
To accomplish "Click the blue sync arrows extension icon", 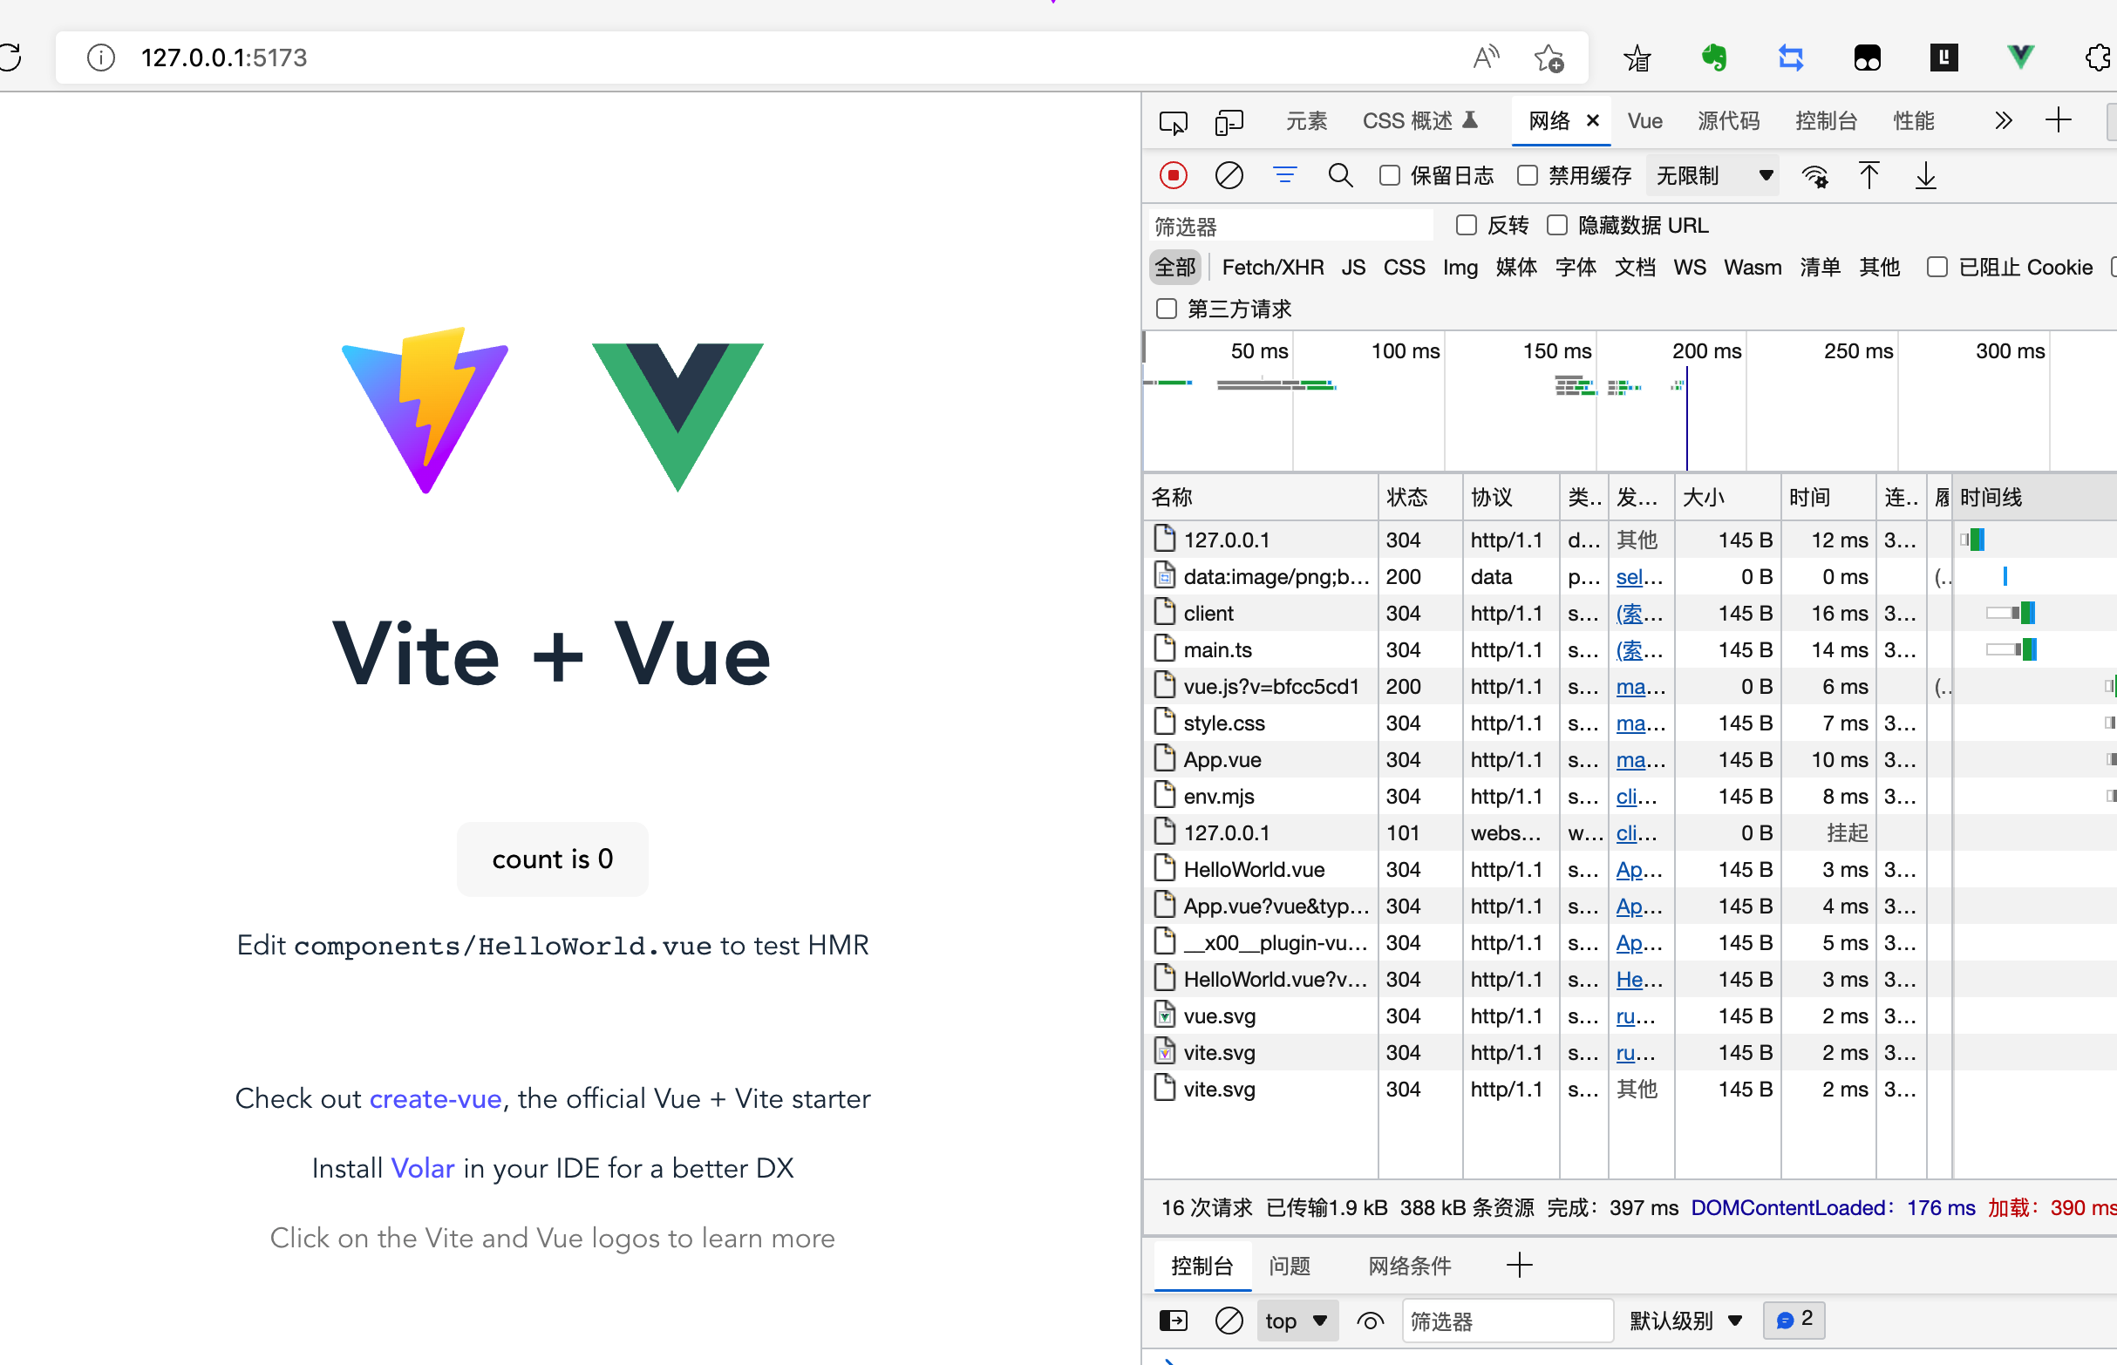I will click(1790, 58).
